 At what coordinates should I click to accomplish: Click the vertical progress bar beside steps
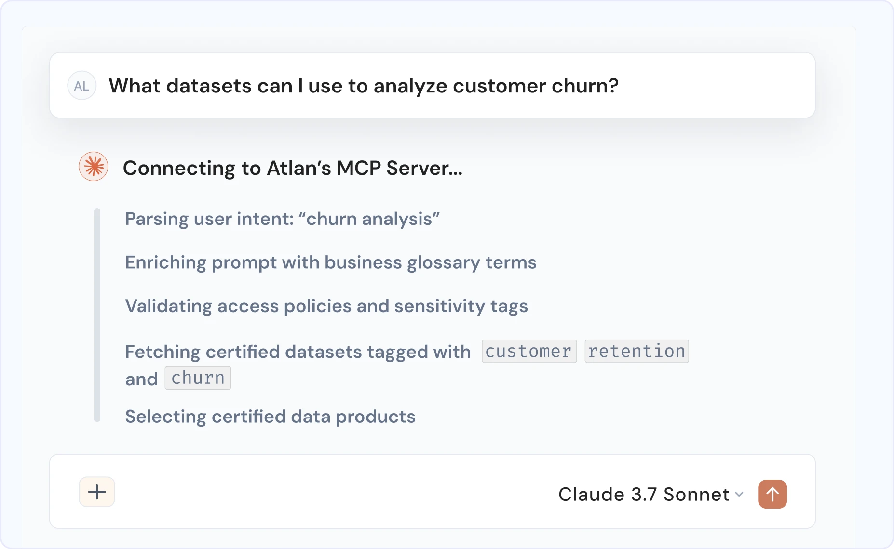click(x=97, y=315)
